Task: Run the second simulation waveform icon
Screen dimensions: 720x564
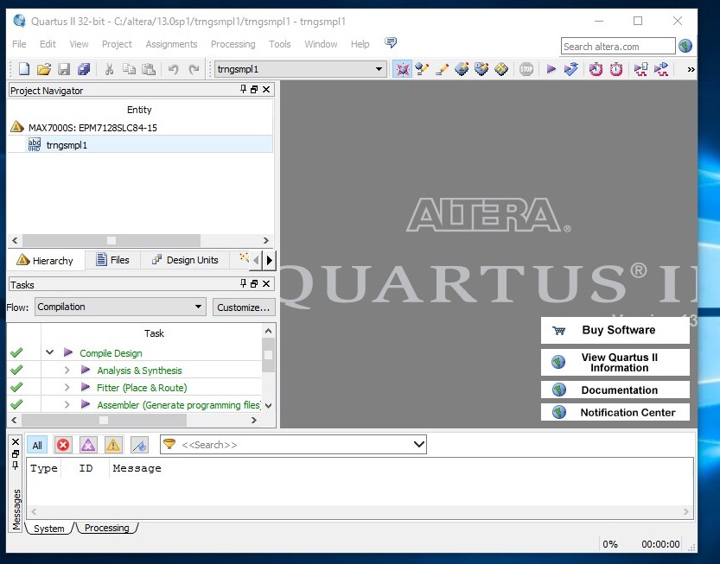Action: coord(660,69)
